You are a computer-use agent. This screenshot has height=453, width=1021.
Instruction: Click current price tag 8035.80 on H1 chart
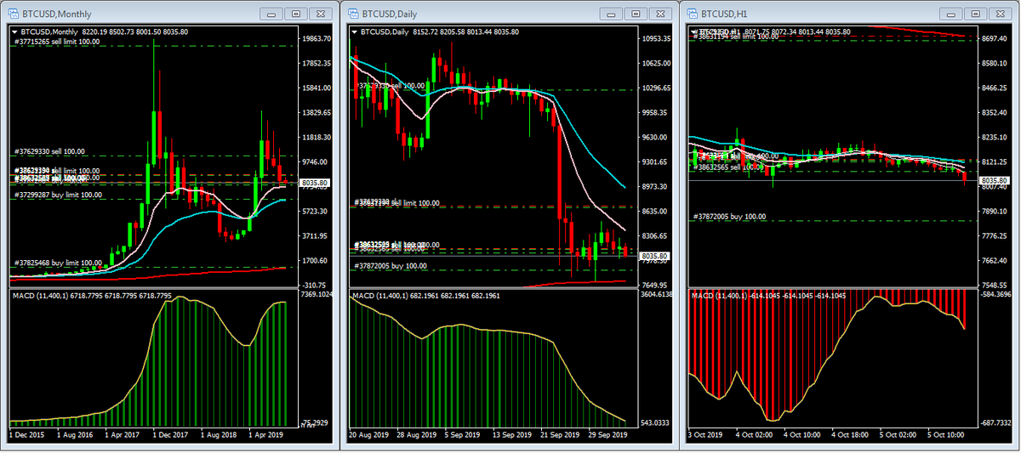point(994,180)
